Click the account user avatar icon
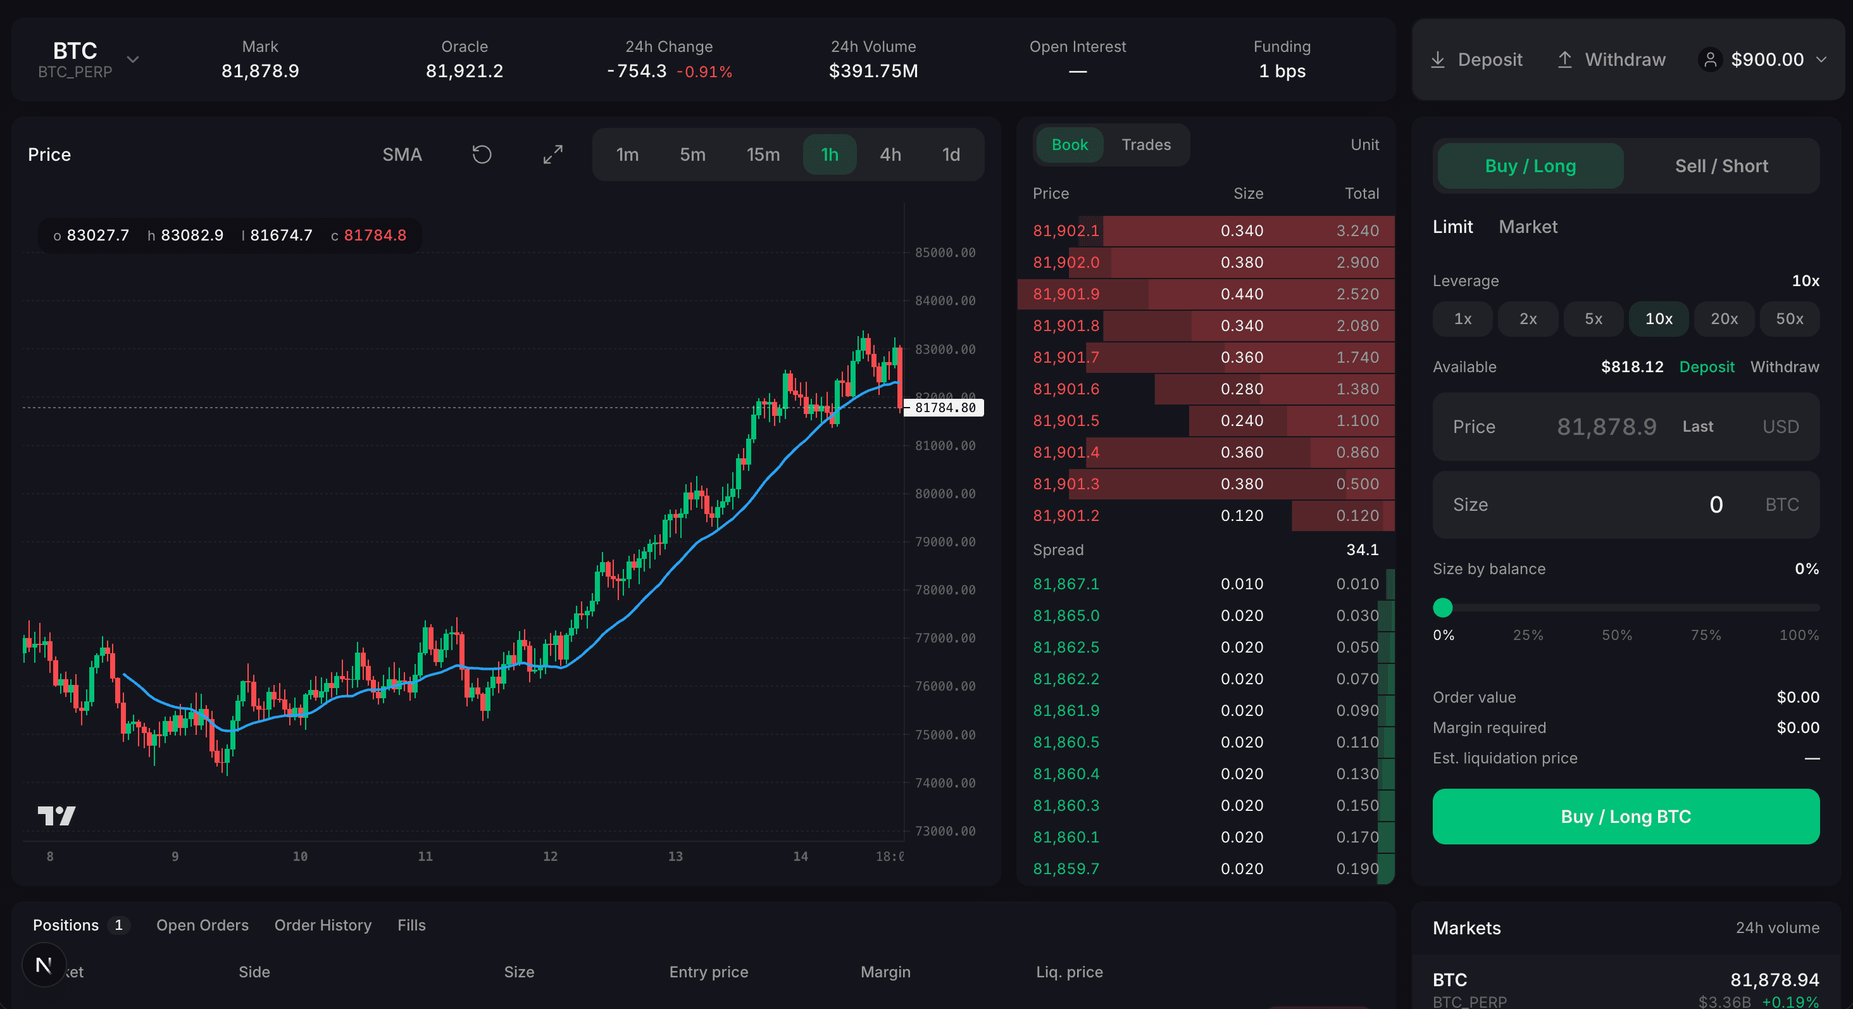1853x1009 pixels. coord(1710,59)
